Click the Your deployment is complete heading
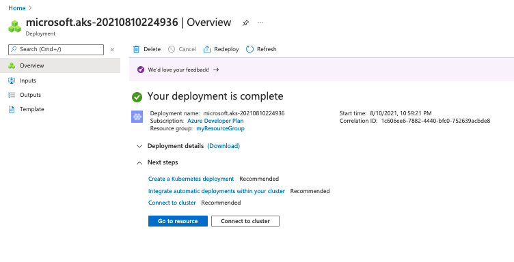 [x=215, y=96]
